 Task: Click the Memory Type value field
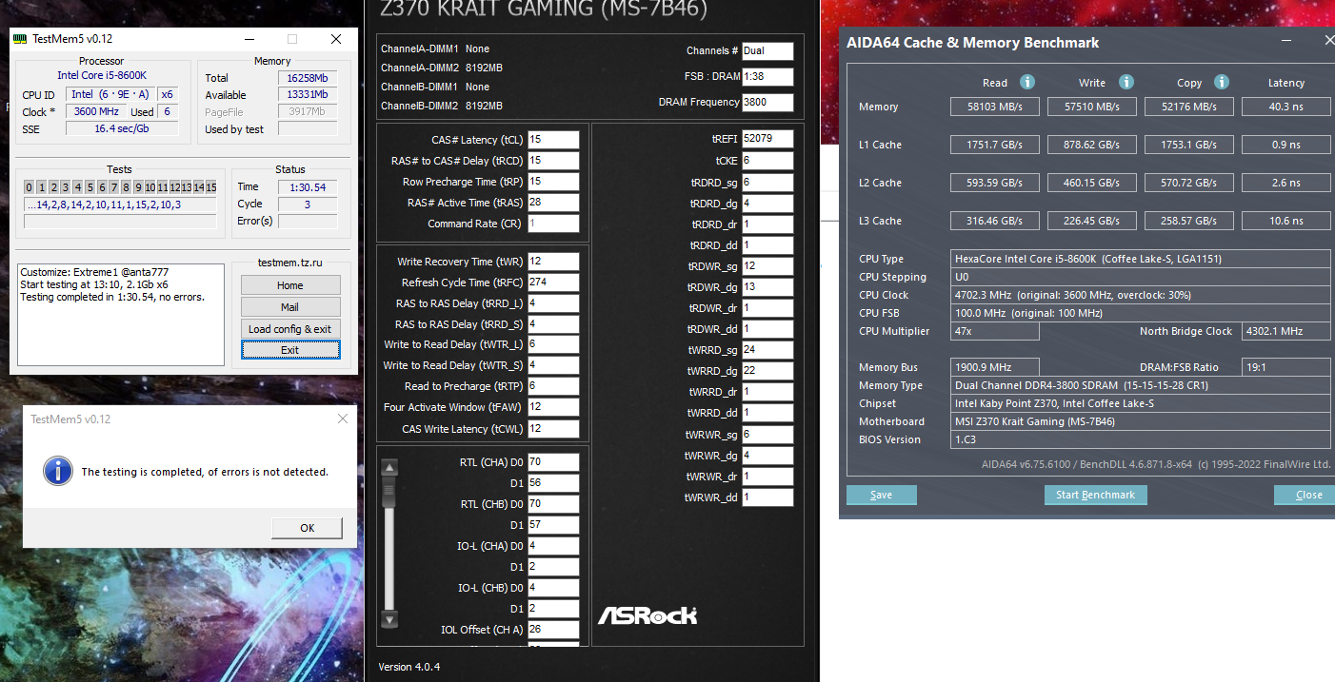(1141, 385)
